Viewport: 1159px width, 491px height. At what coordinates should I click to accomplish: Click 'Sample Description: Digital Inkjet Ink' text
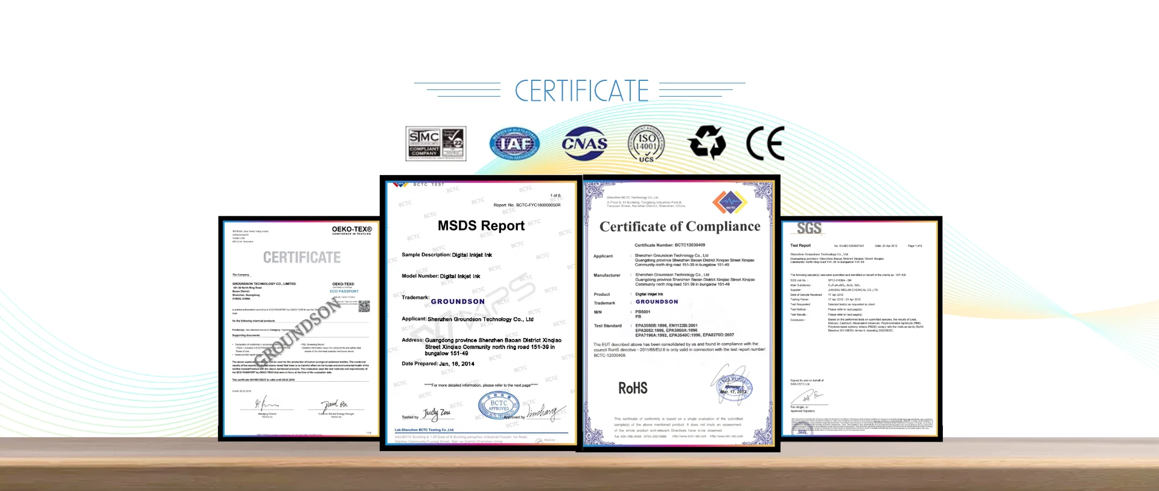coord(447,255)
